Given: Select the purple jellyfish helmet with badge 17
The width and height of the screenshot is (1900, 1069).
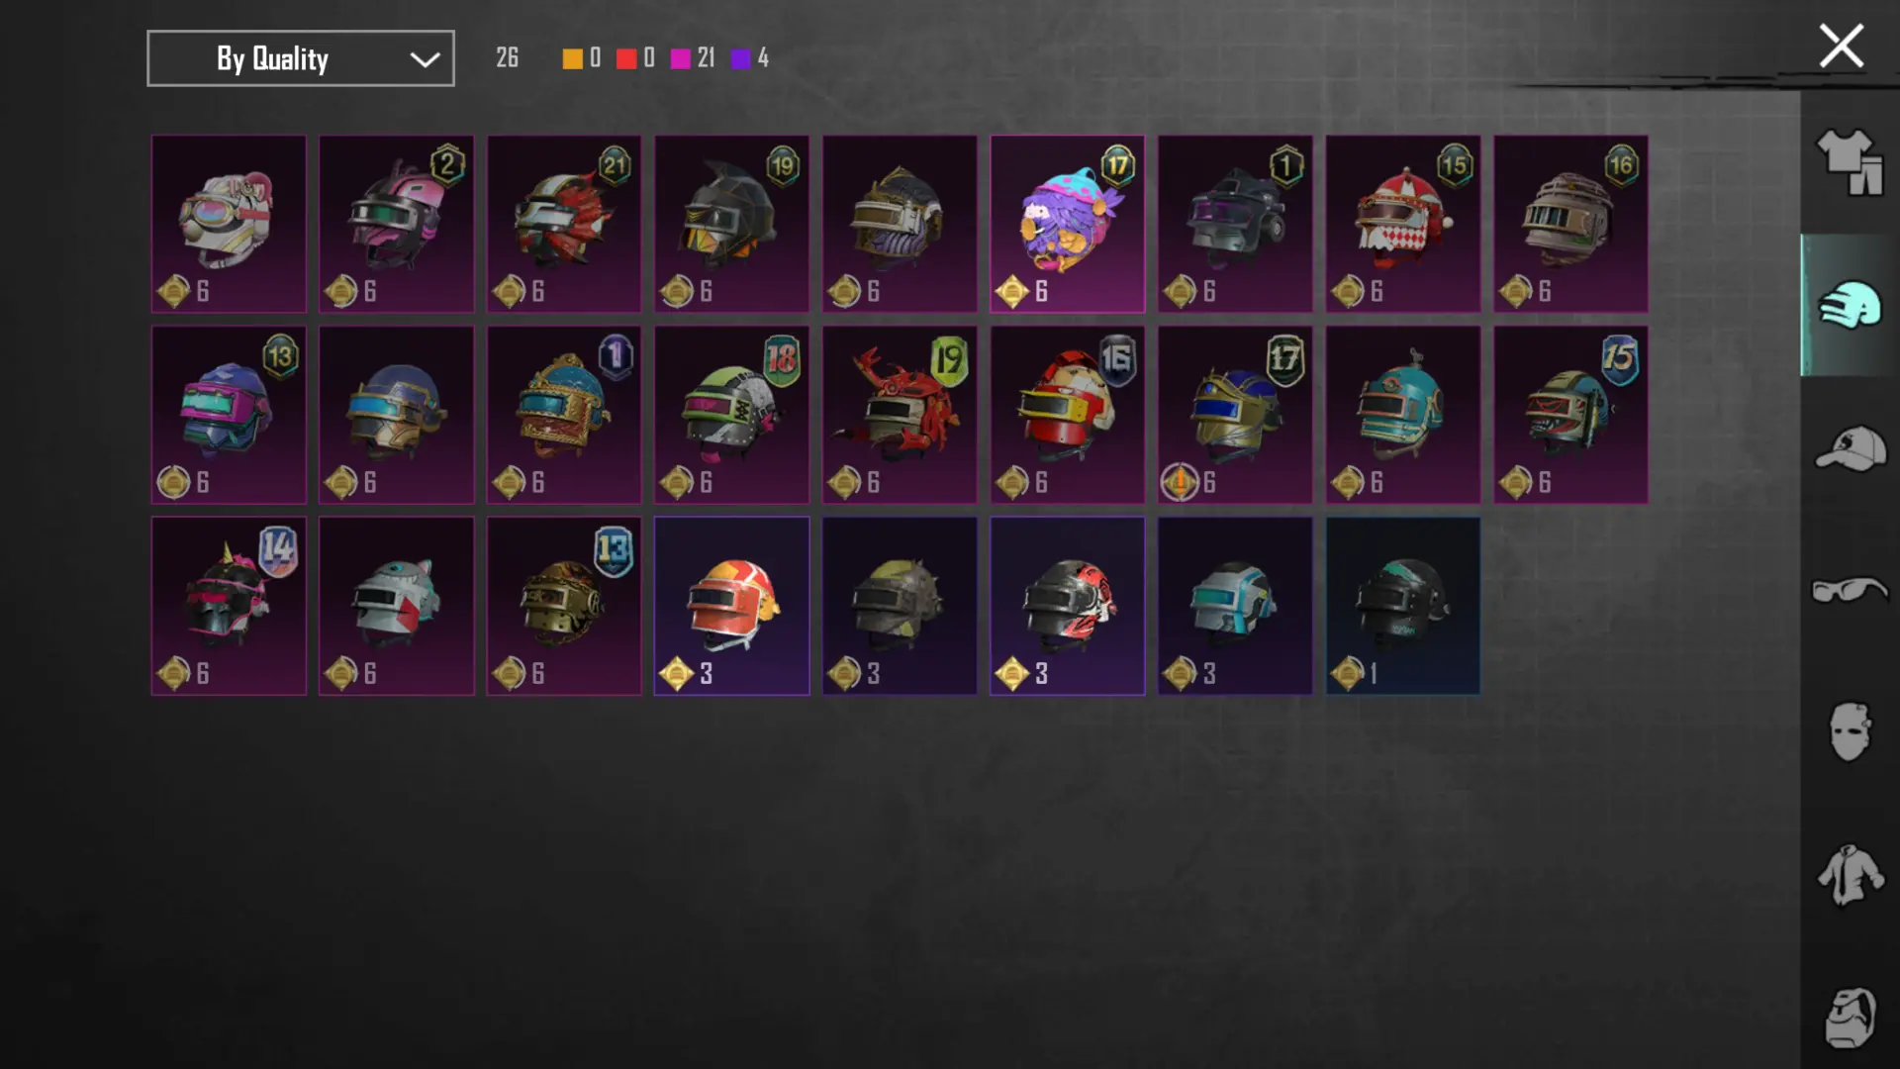Looking at the screenshot, I should tap(1067, 224).
